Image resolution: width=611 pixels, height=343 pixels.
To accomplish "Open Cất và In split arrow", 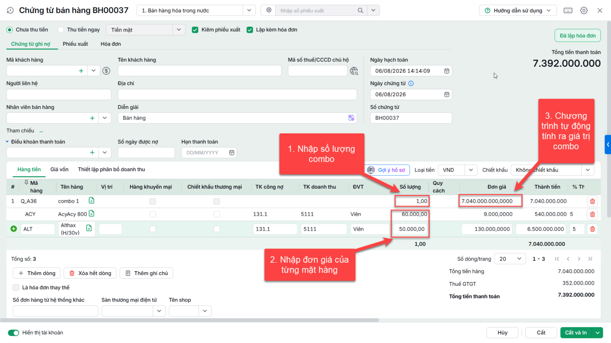I will 597,333.
